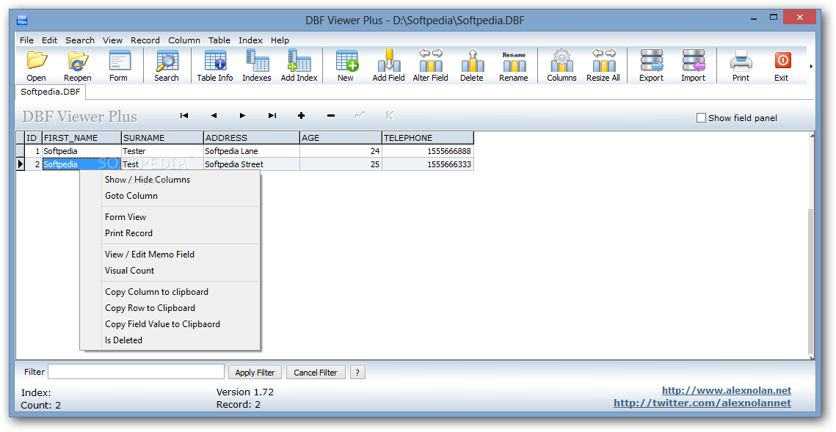Screen dimensions: 836x432
Task: Select the Softpedia Lane address cell
Action: pos(252,151)
